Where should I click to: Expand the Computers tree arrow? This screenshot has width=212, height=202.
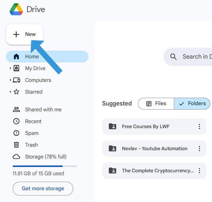point(10,80)
